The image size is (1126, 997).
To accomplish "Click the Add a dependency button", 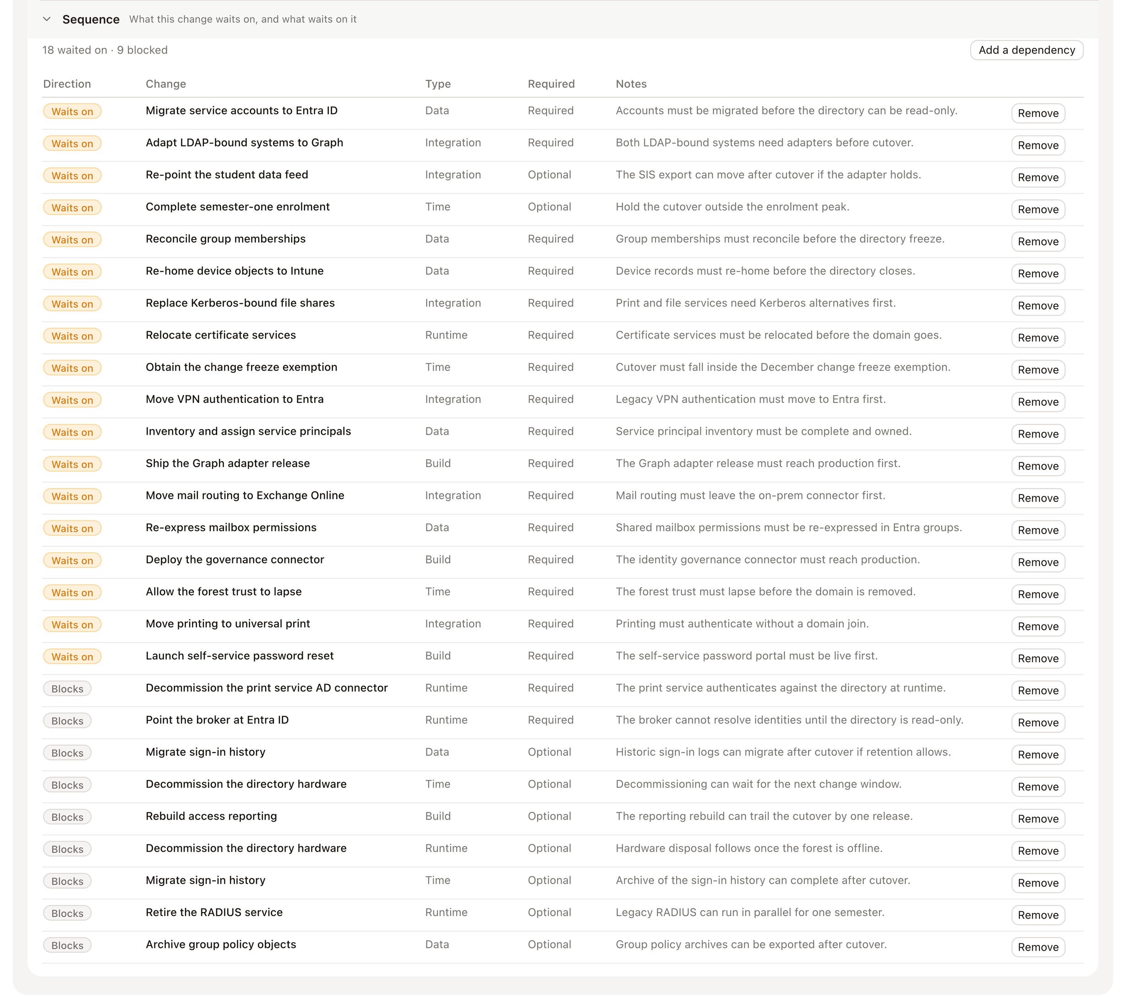I will pyautogui.click(x=1026, y=50).
